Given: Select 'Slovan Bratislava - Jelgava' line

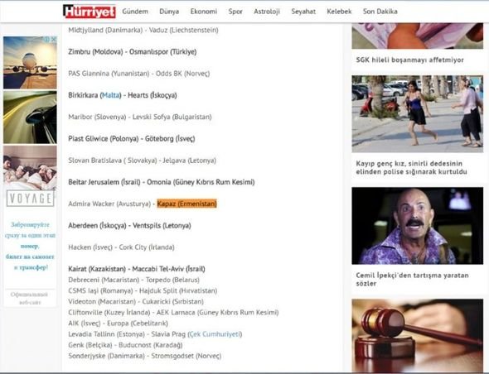Looking at the screenshot, I should 143,161.
